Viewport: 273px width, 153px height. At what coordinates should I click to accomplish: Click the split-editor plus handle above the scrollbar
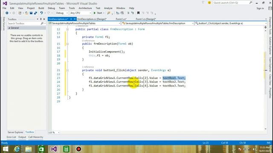(265, 27)
